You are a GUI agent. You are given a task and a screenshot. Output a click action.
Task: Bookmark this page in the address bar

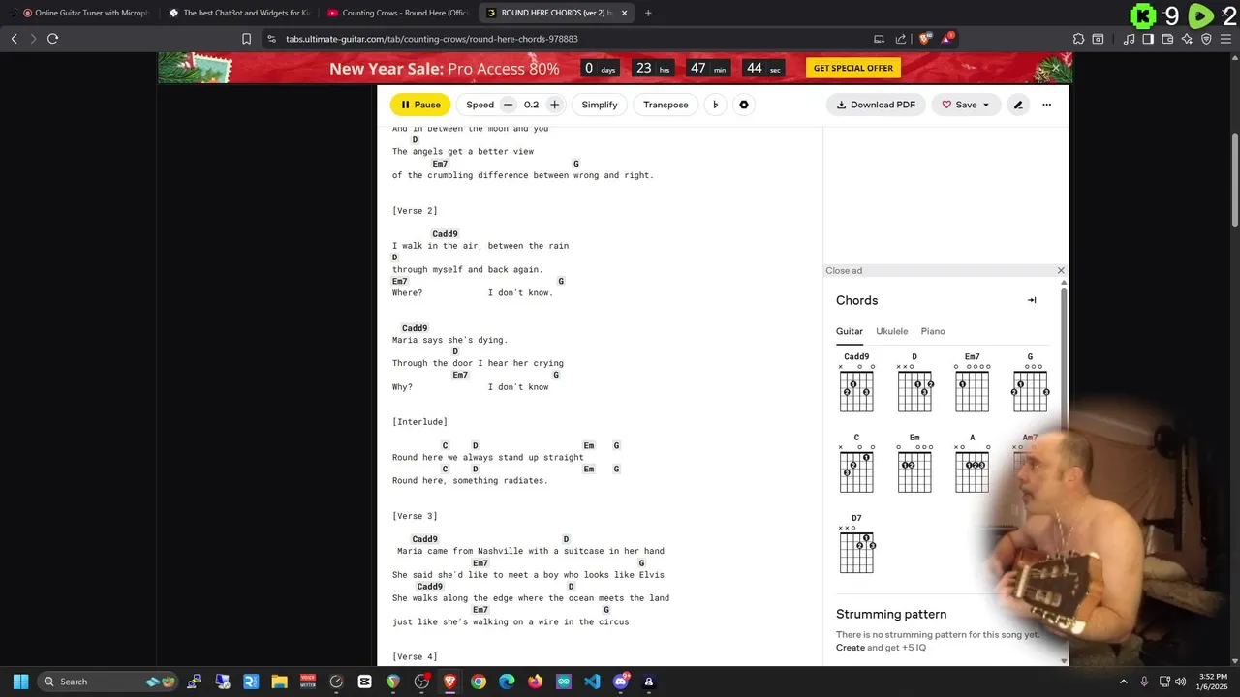246,39
